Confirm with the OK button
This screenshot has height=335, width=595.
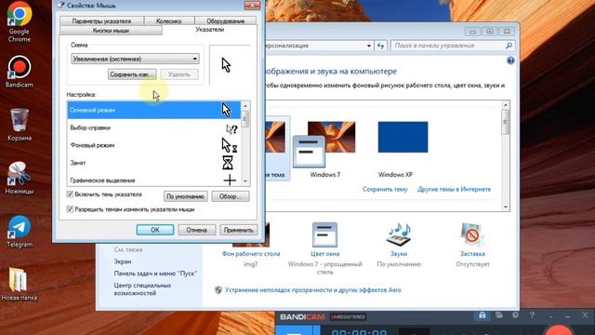tap(155, 230)
